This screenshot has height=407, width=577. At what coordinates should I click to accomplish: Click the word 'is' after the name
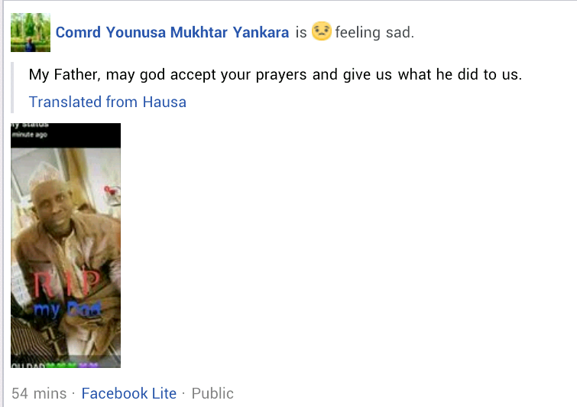point(301,32)
